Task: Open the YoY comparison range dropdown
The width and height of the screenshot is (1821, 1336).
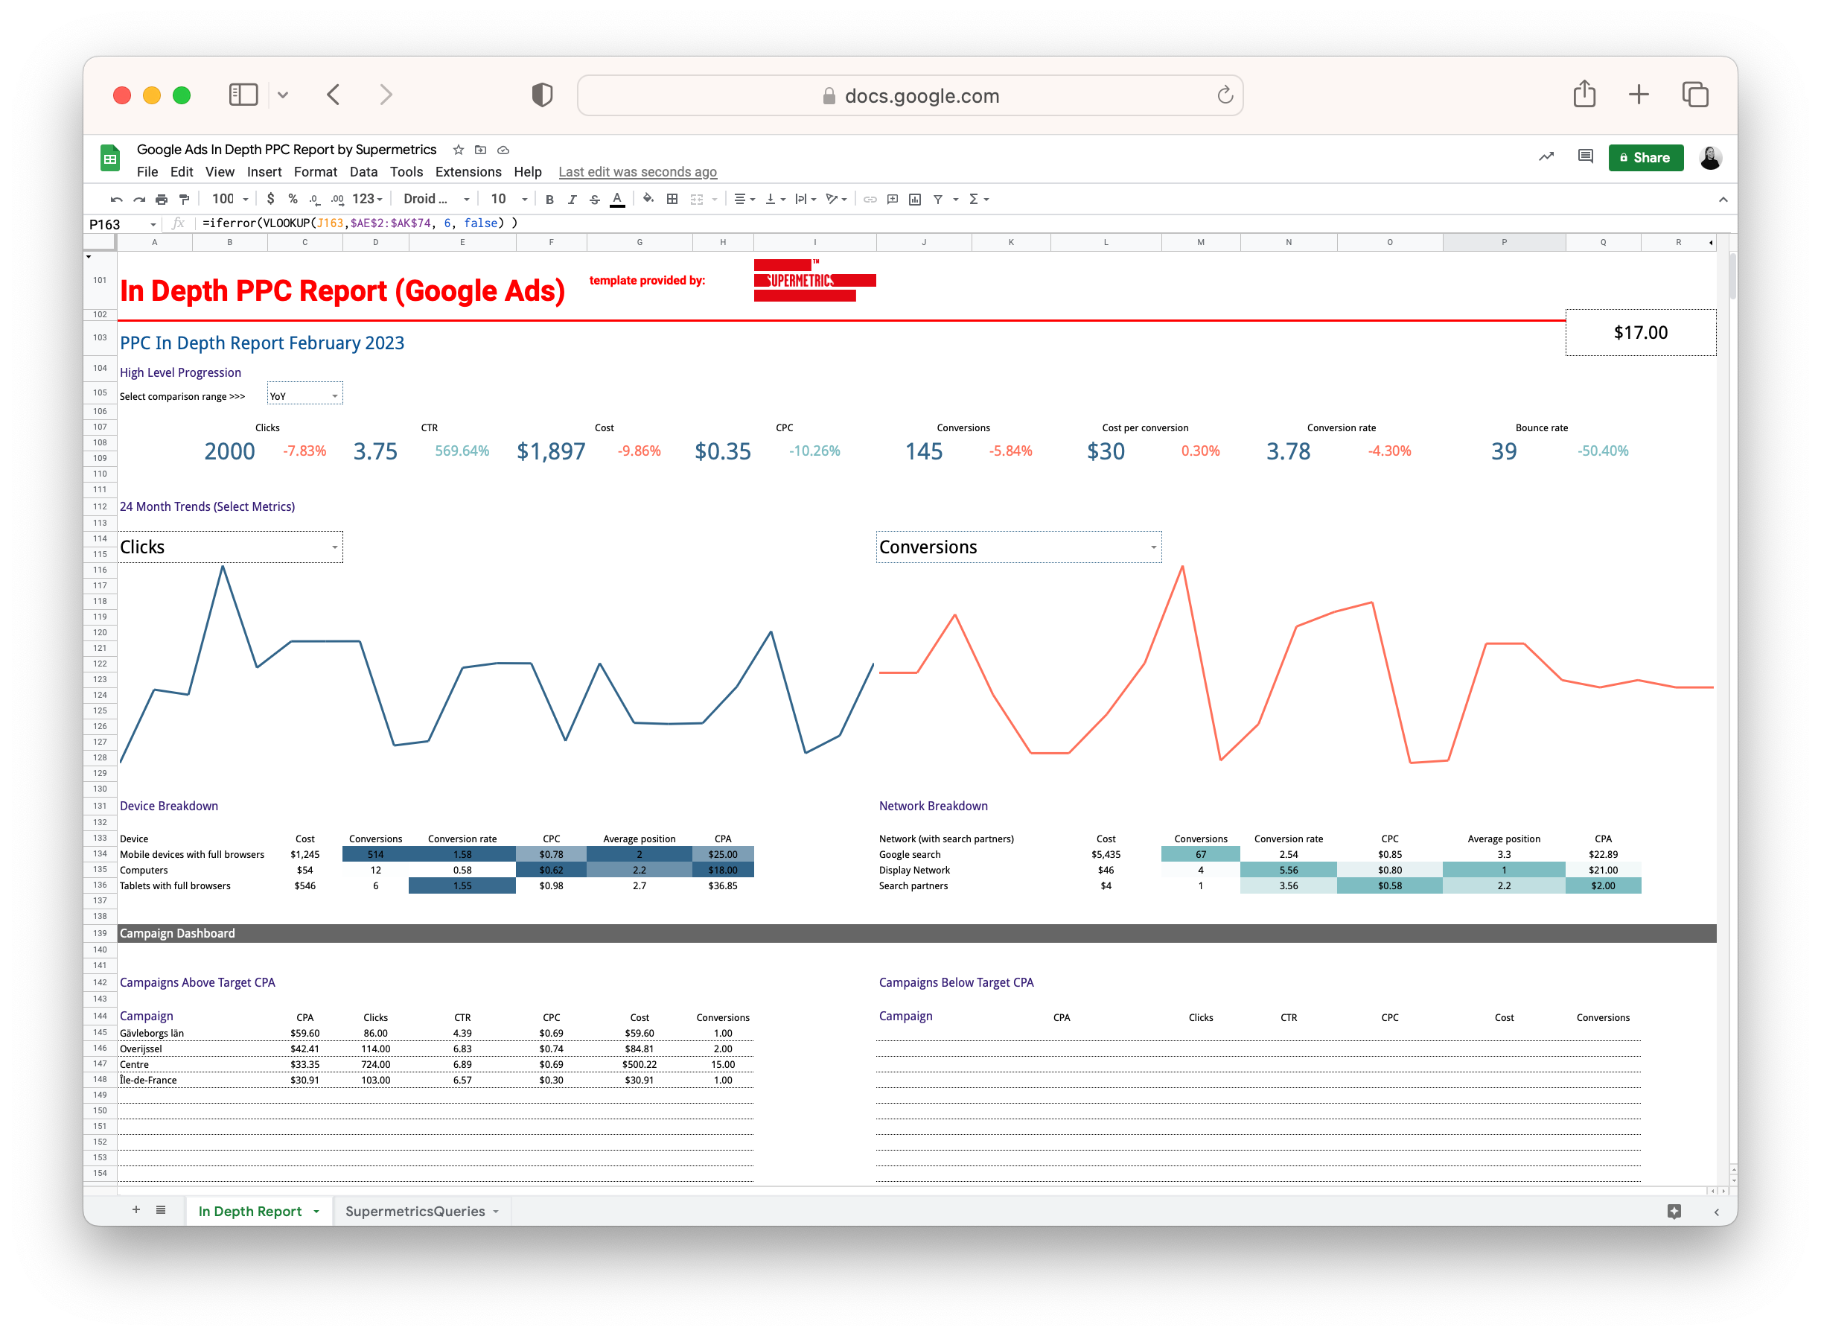Action: pyautogui.click(x=334, y=396)
